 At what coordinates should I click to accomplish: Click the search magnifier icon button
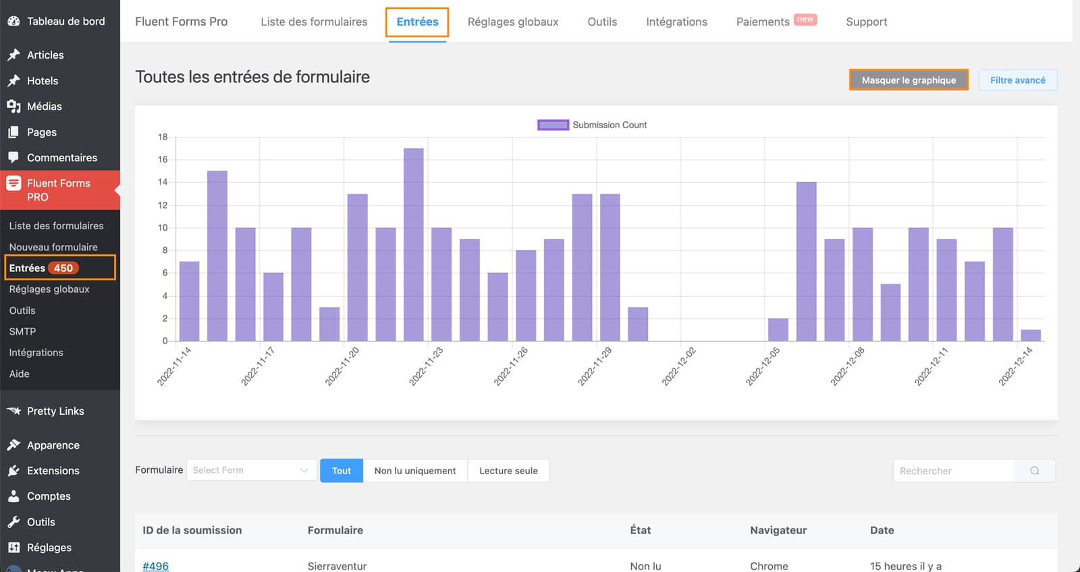coord(1034,471)
